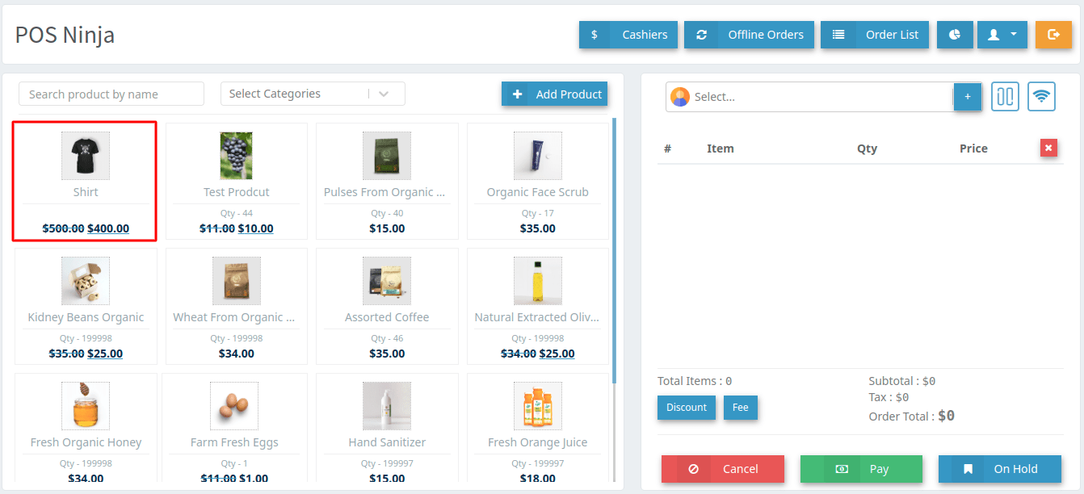Viewport: 1084px width, 494px height.
Task: Add new customer with plus icon
Action: [x=968, y=97]
